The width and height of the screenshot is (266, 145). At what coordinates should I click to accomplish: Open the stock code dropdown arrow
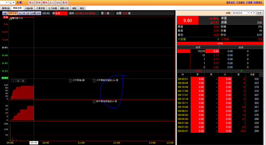click(7, 3)
